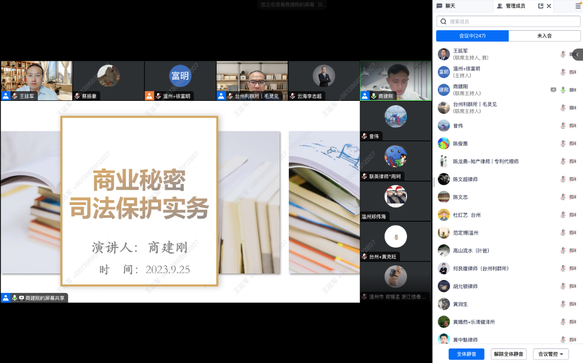Click the 解除全体静音 button

click(x=509, y=354)
